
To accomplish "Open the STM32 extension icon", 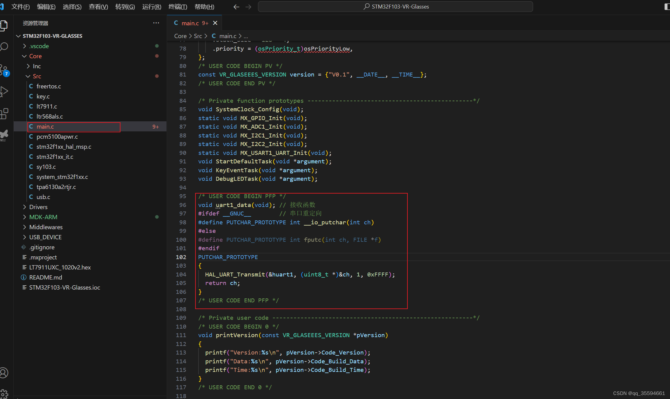I will click(4, 135).
